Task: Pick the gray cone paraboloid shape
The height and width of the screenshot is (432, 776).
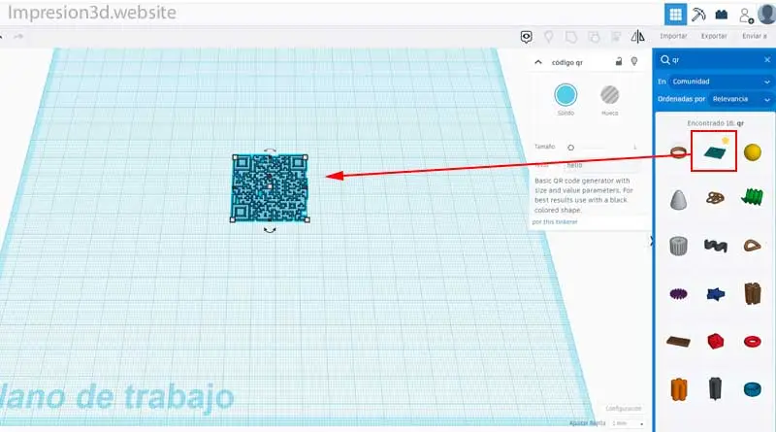Action: click(678, 199)
